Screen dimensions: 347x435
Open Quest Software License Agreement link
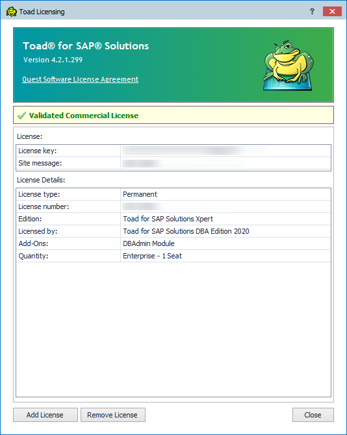click(80, 79)
